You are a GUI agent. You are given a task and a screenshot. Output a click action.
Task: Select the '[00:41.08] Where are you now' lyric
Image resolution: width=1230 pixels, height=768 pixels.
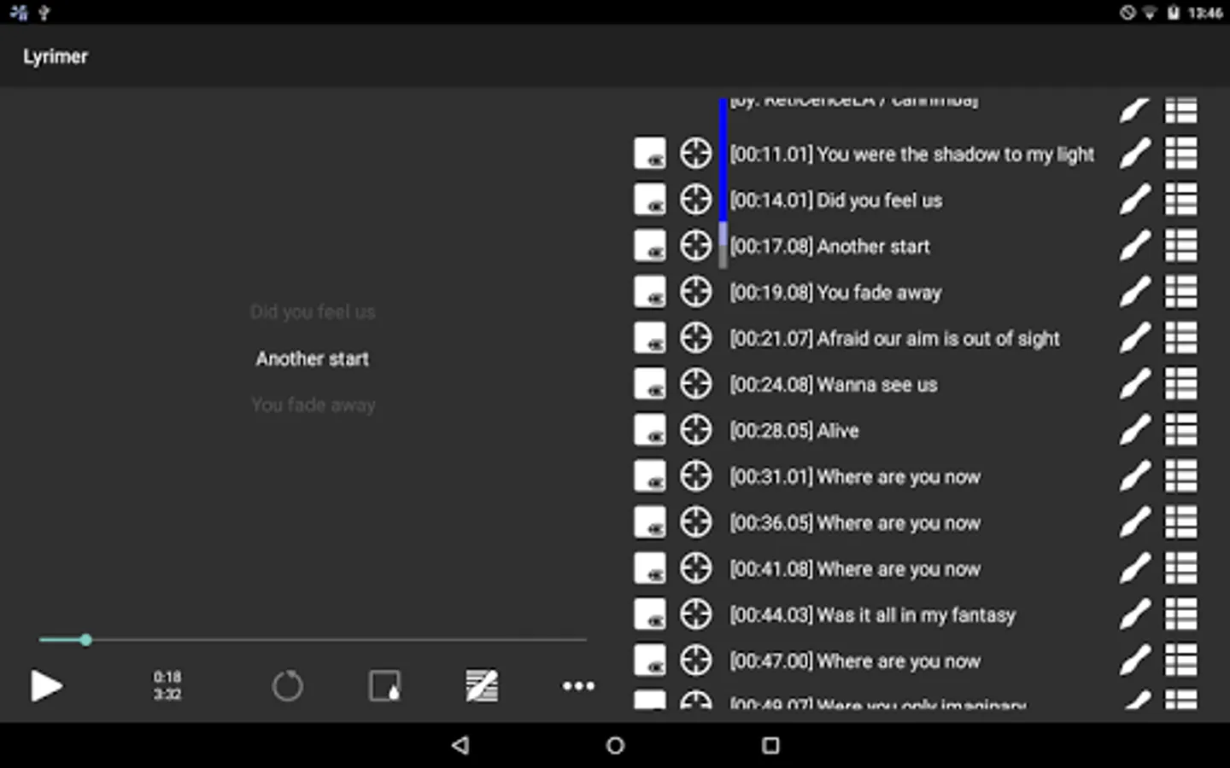pos(854,569)
